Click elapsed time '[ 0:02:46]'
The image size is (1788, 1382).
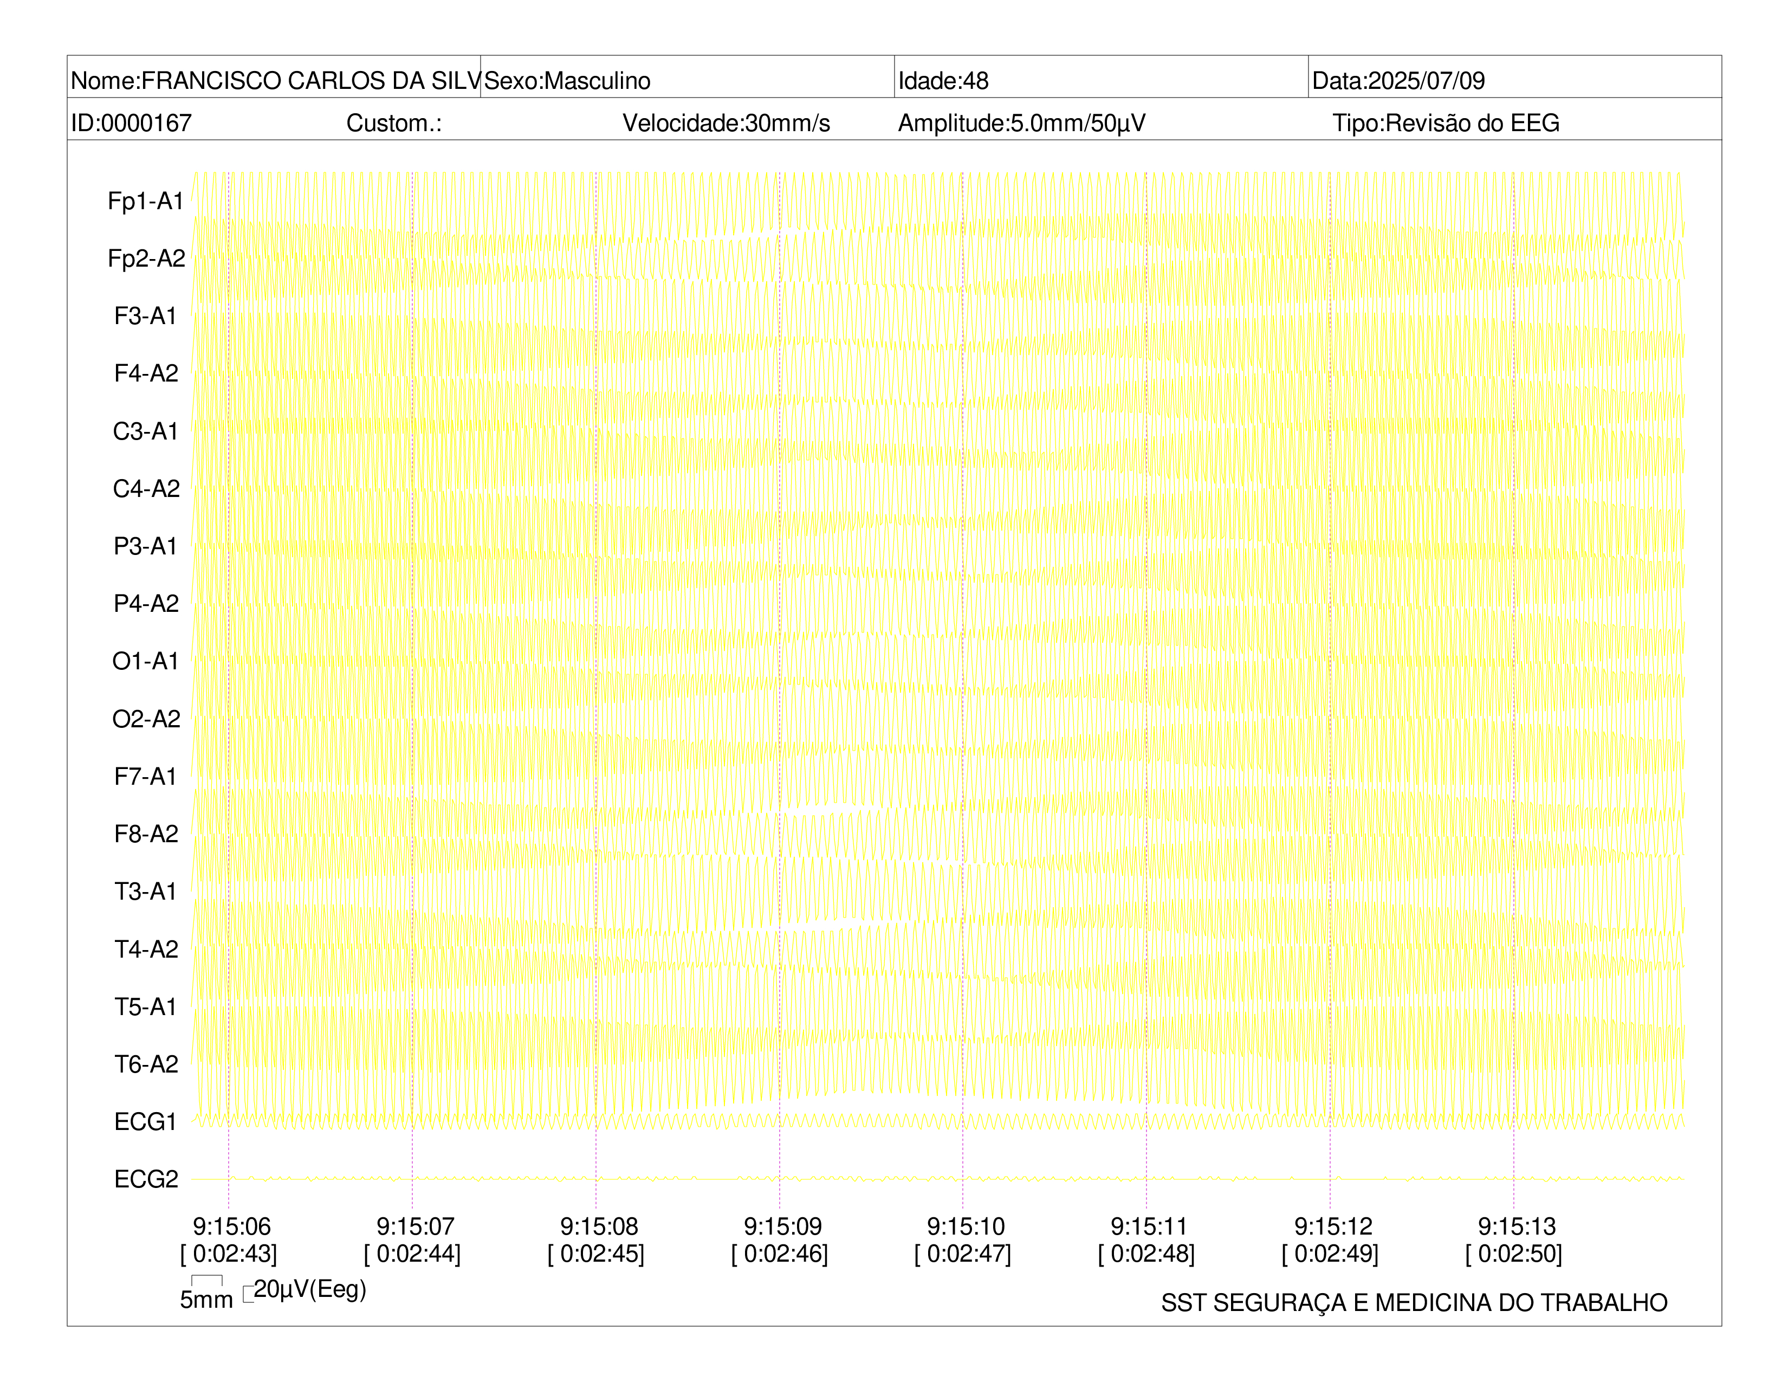pyautogui.click(x=779, y=1254)
